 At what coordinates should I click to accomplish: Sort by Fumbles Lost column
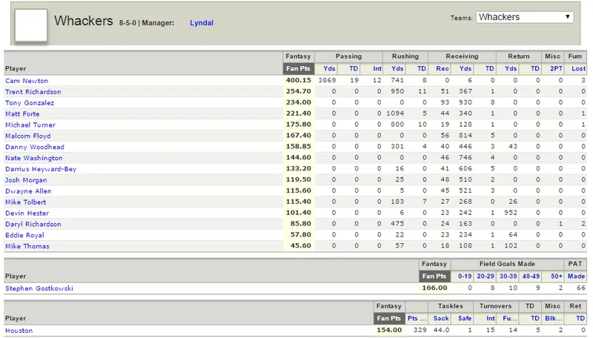[579, 68]
